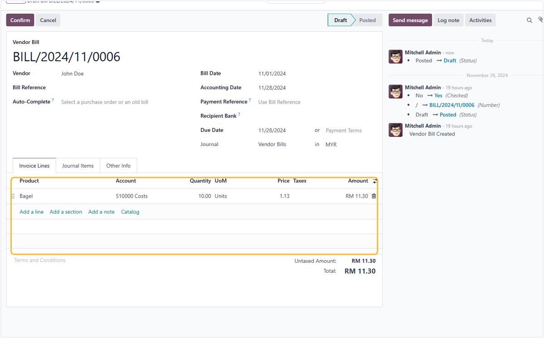Switch to the Invoice Lines tab
The width and height of the screenshot is (544, 338).
pos(34,166)
